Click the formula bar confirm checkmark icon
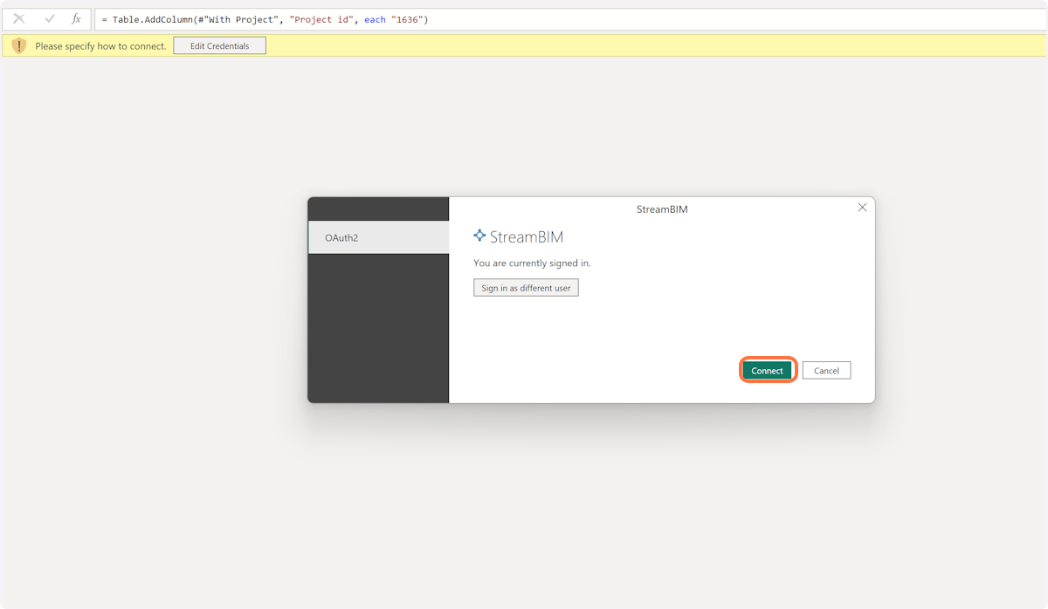This screenshot has height=609, width=1048. tap(50, 18)
